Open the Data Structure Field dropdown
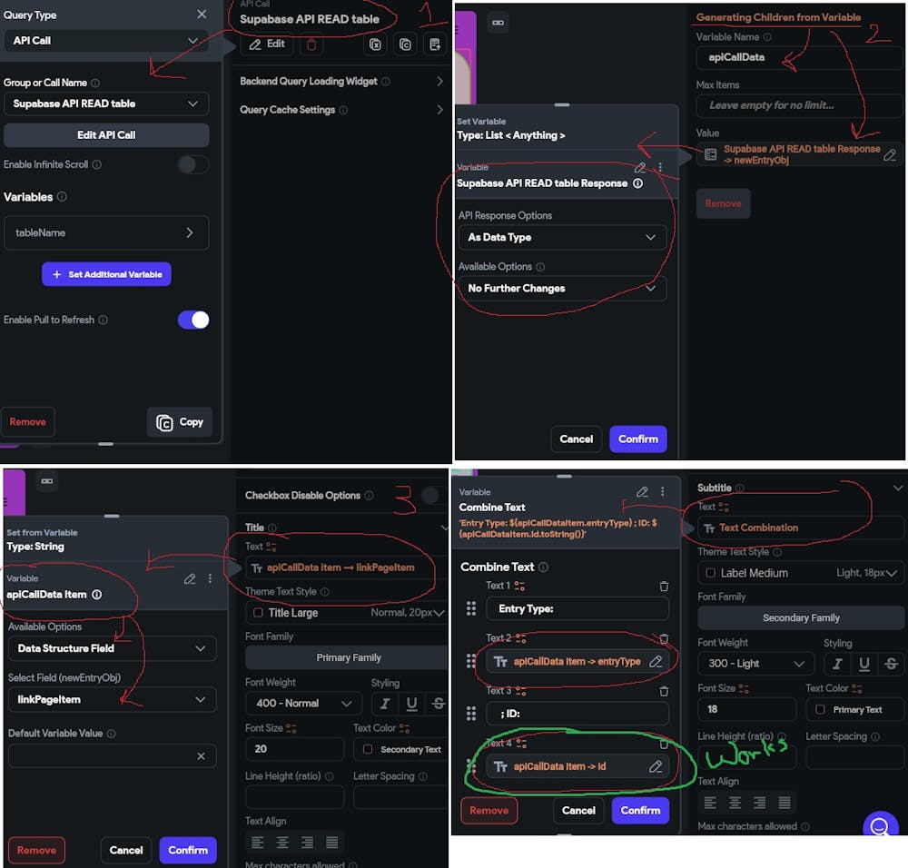Viewport: 908px width, 868px height. (112, 648)
